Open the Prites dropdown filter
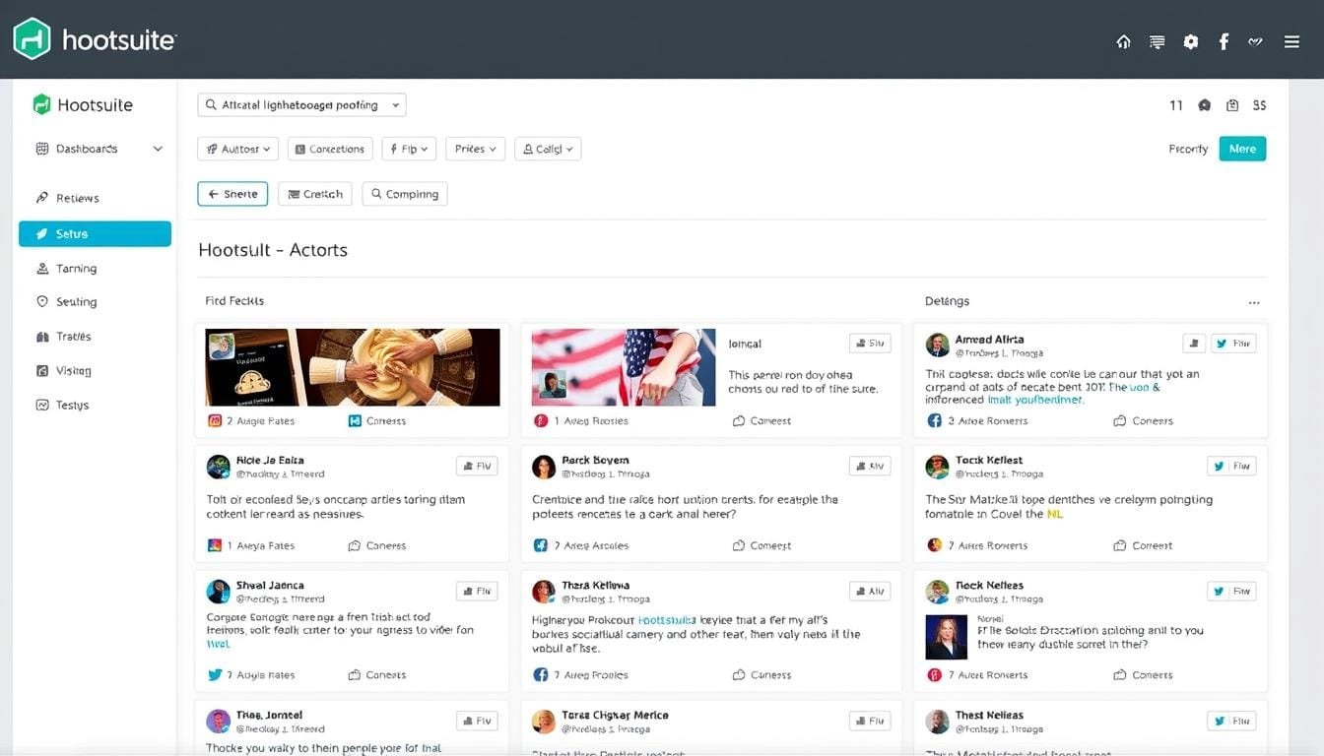Screen dimensions: 1324x756 coord(475,149)
